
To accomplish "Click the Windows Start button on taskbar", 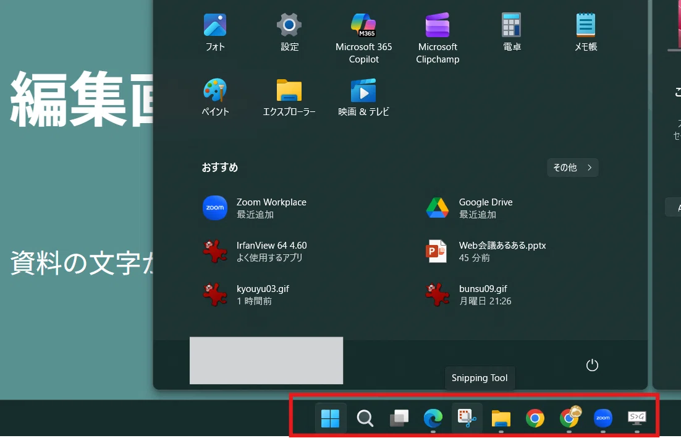I will 331,418.
